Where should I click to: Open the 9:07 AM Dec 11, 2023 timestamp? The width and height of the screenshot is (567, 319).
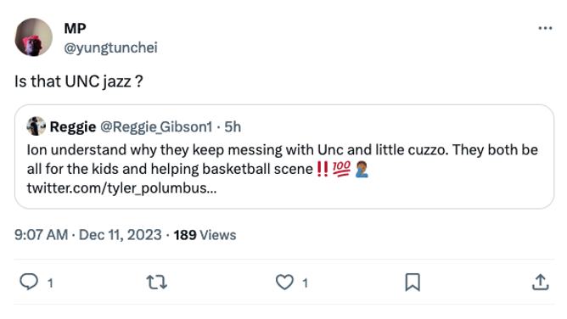click(88, 235)
